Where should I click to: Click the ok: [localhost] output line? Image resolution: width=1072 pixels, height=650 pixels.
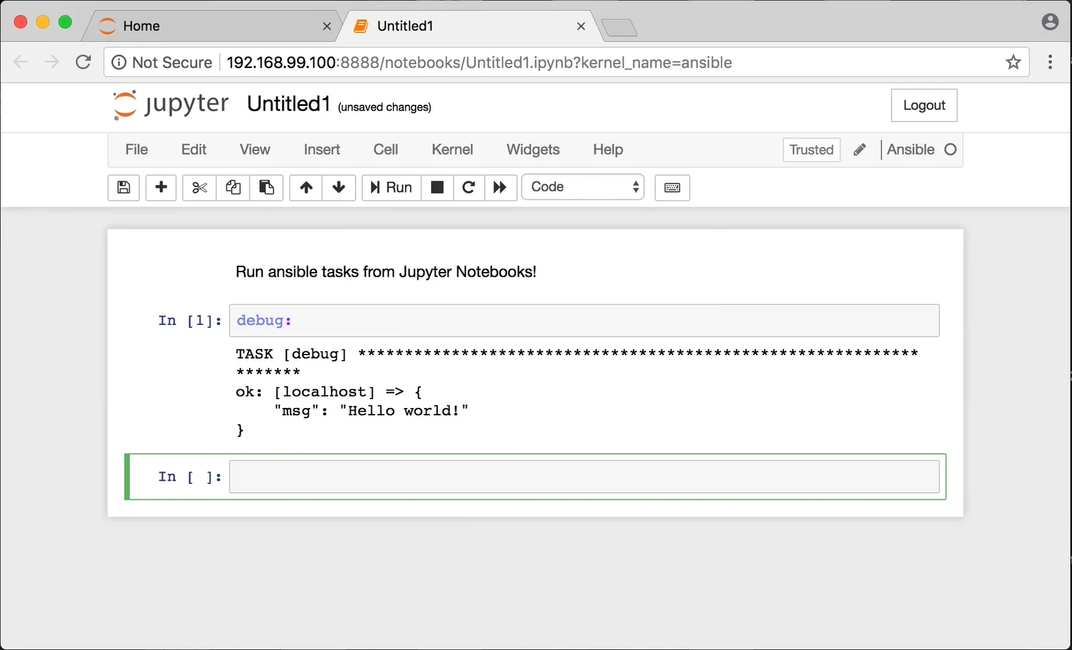329,392
